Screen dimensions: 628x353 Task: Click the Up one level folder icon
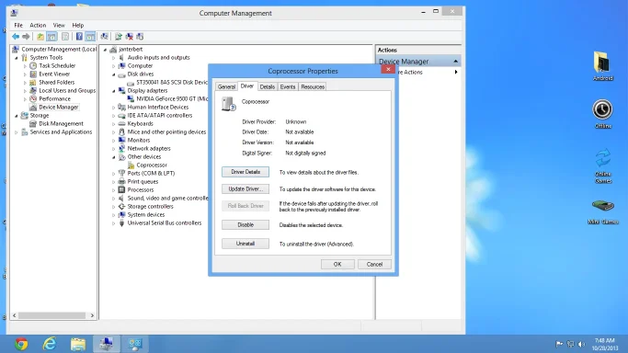click(x=40, y=37)
